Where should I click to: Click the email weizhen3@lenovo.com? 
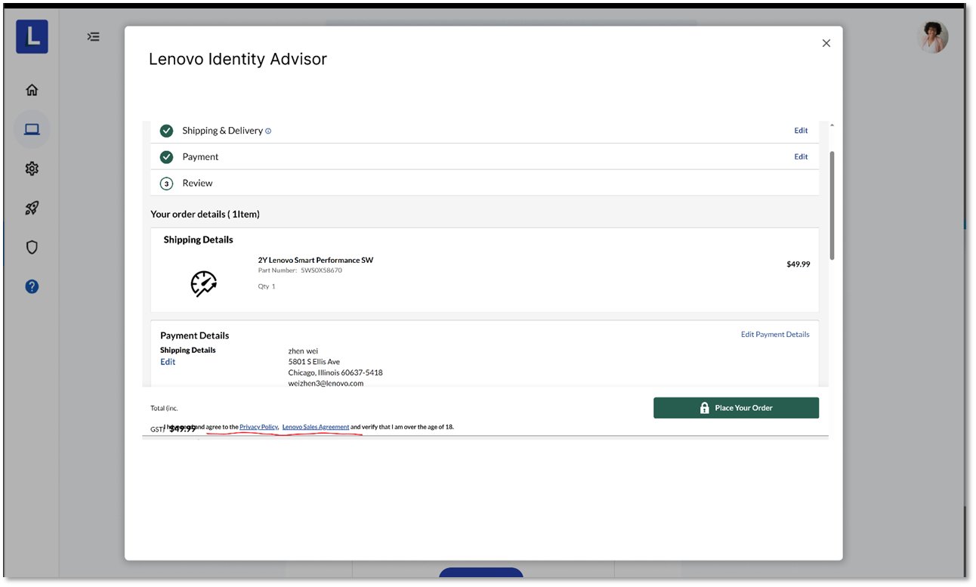point(326,383)
